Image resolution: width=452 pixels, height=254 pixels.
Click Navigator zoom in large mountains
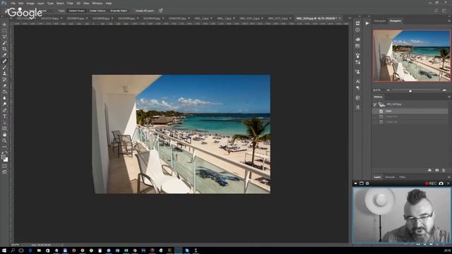[x=444, y=90]
